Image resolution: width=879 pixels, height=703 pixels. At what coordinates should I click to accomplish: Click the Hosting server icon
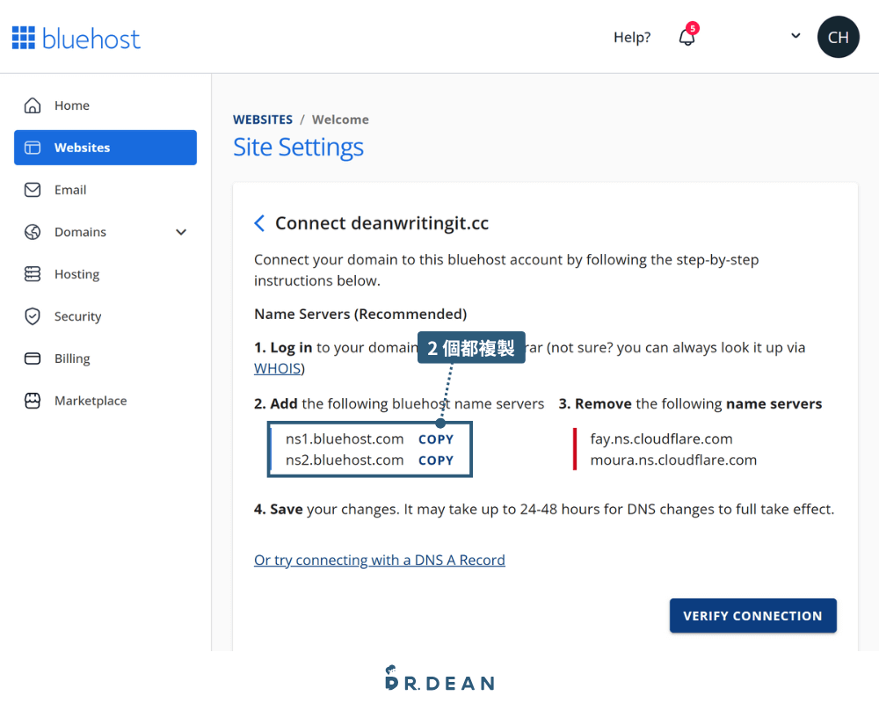[33, 273]
